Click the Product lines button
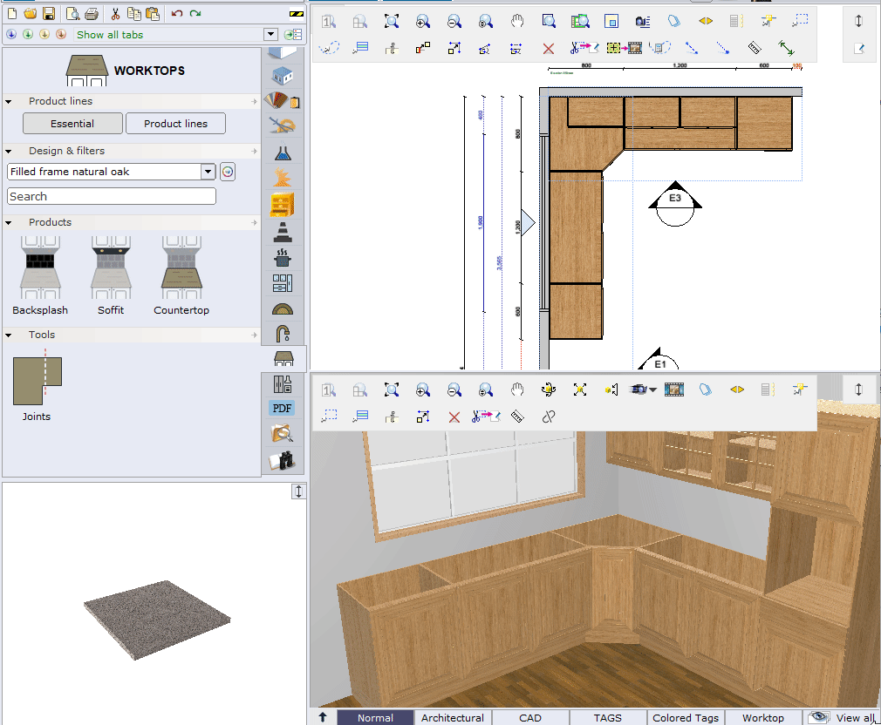Viewport: 881px width, 725px height. point(176,124)
